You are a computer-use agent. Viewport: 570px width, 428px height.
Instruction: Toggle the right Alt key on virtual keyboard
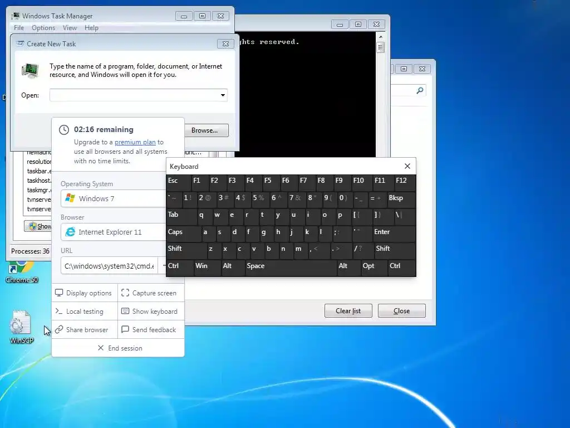[x=348, y=269]
